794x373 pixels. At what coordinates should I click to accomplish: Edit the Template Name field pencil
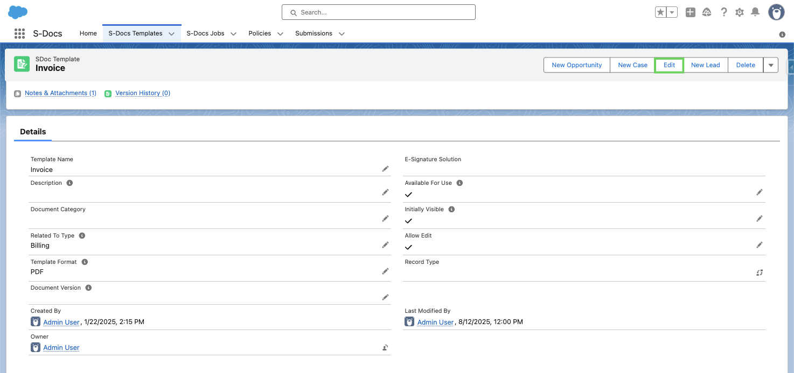386,169
